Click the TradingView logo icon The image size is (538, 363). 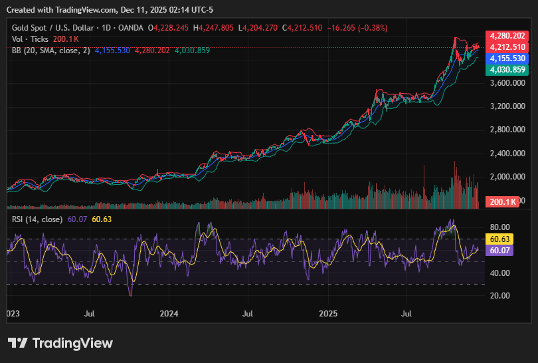click(x=18, y=343)
